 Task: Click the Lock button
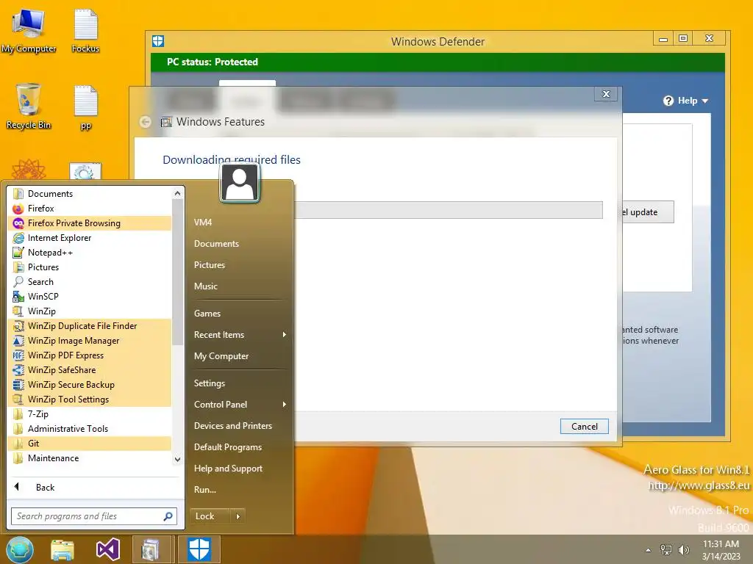pyautogui.click(x=210, y=516)
